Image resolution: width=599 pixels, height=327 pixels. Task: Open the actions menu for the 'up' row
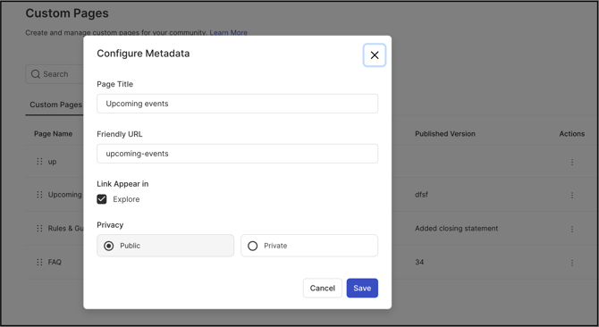pyautogui.click(x=572, y=163)
